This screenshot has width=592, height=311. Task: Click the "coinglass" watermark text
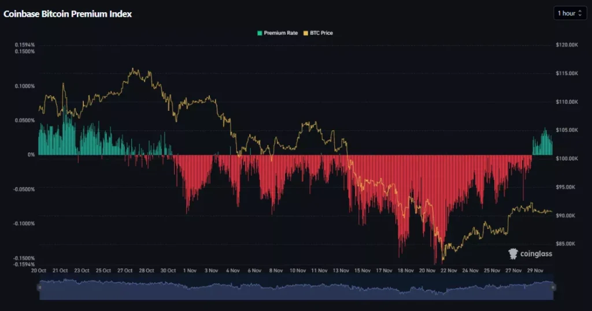coord(536,254)
